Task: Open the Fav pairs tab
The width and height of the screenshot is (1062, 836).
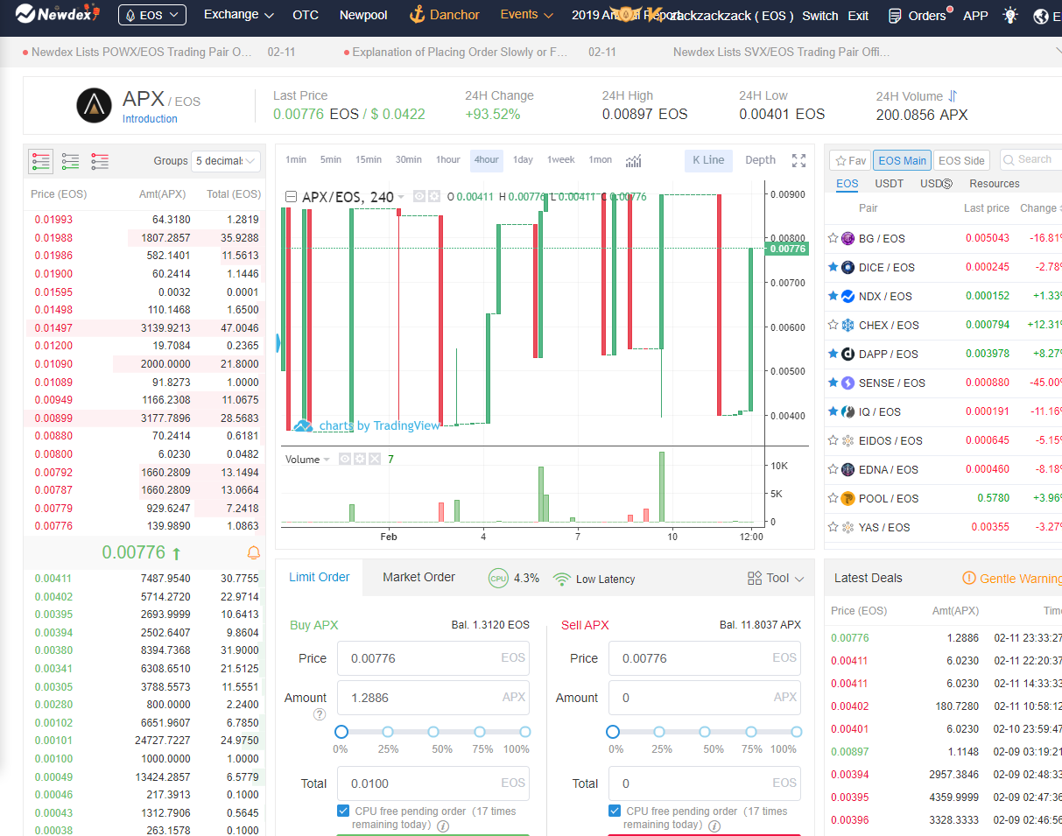Action: [850, 160]
